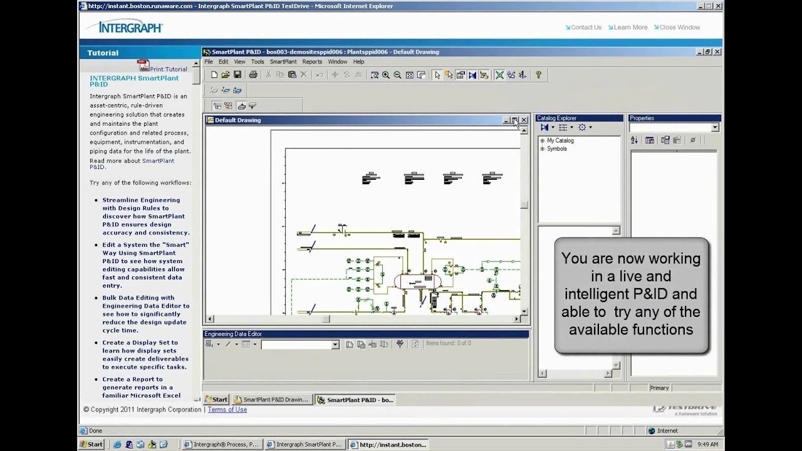Open the Tools menu

[258, 62]
